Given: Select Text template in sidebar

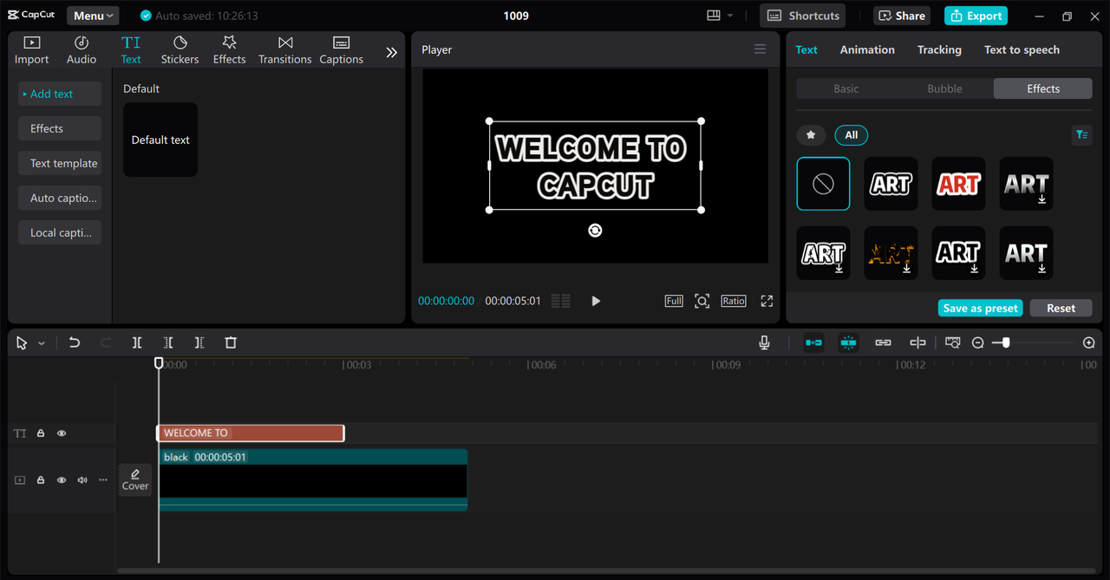Looking at the screenshot, I should (60, 163).
